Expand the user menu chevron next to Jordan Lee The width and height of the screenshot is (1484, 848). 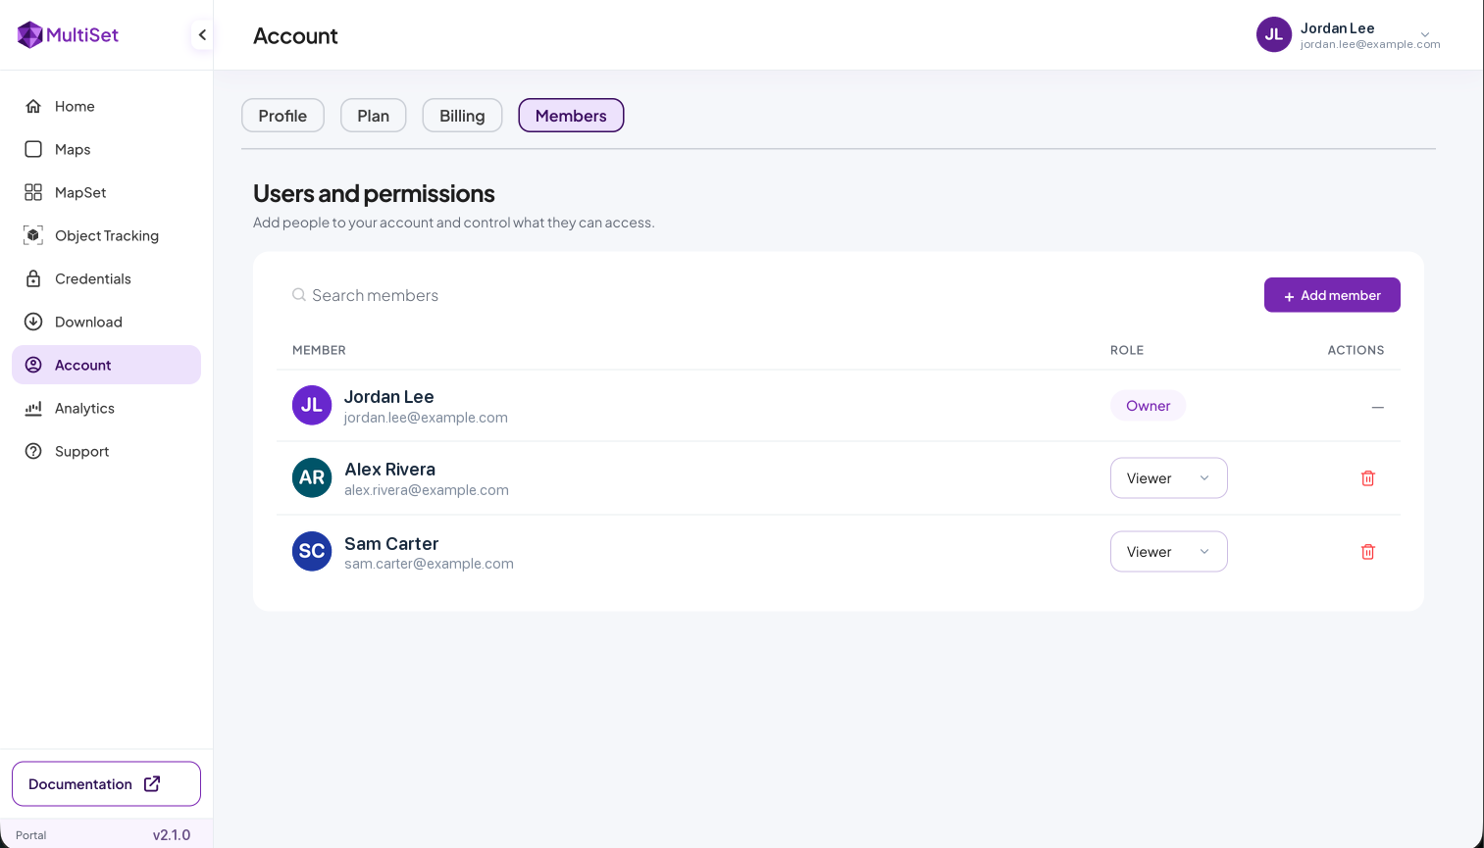pyautogui.click(x=1425, y=34)
